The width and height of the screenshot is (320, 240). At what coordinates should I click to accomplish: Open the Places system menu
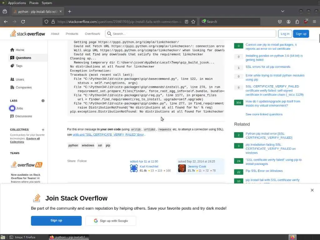tap(34, 3)
